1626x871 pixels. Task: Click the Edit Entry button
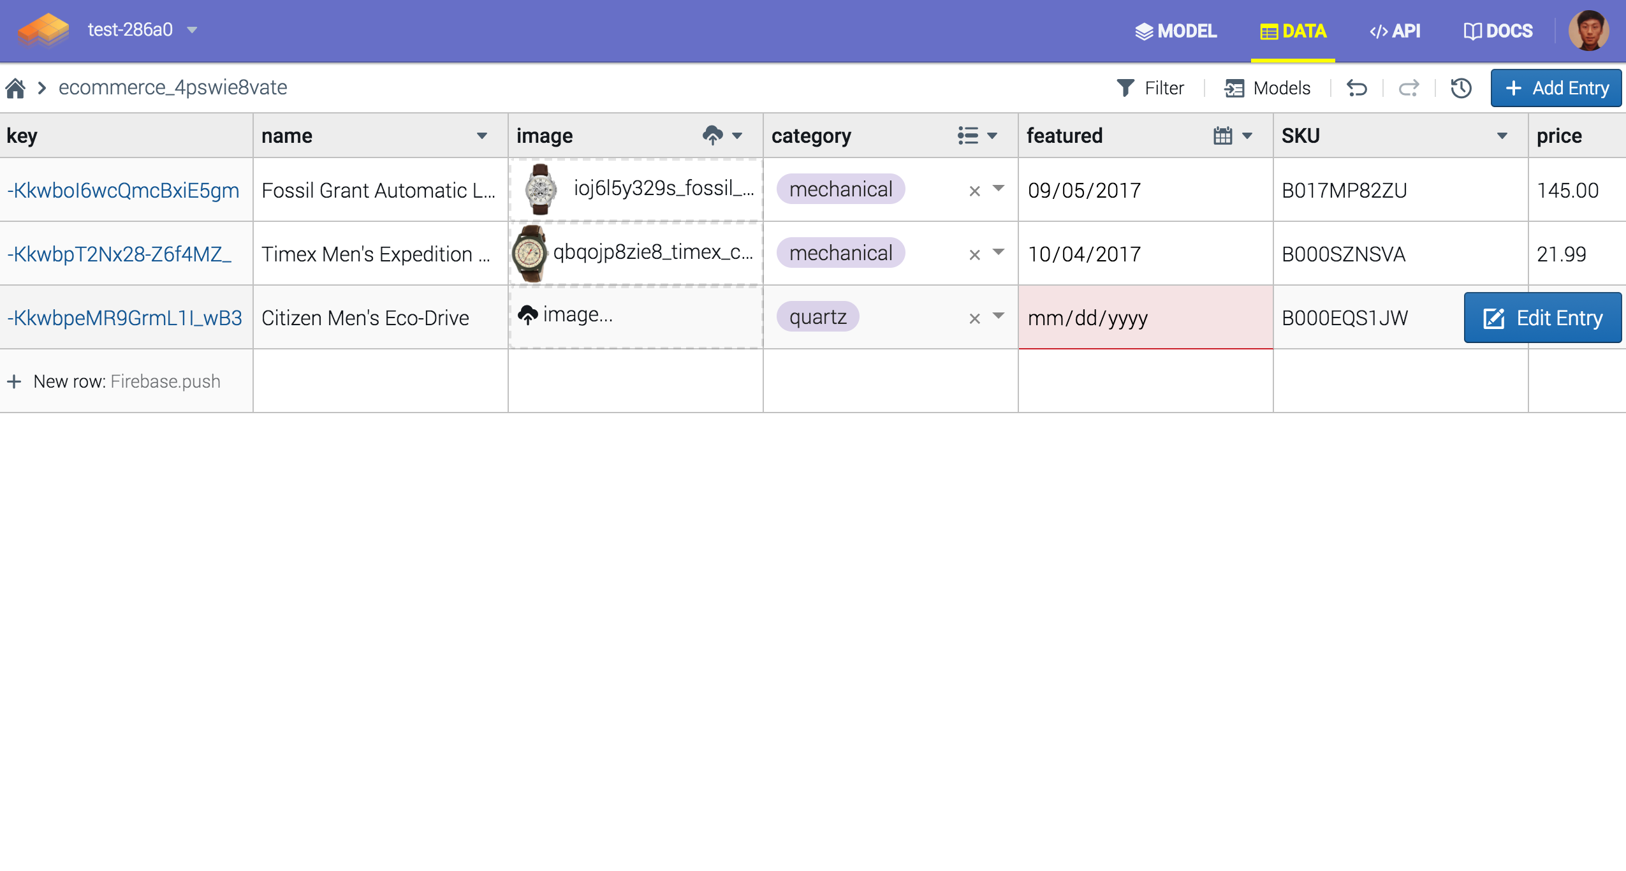click(x=1544, y=317)
